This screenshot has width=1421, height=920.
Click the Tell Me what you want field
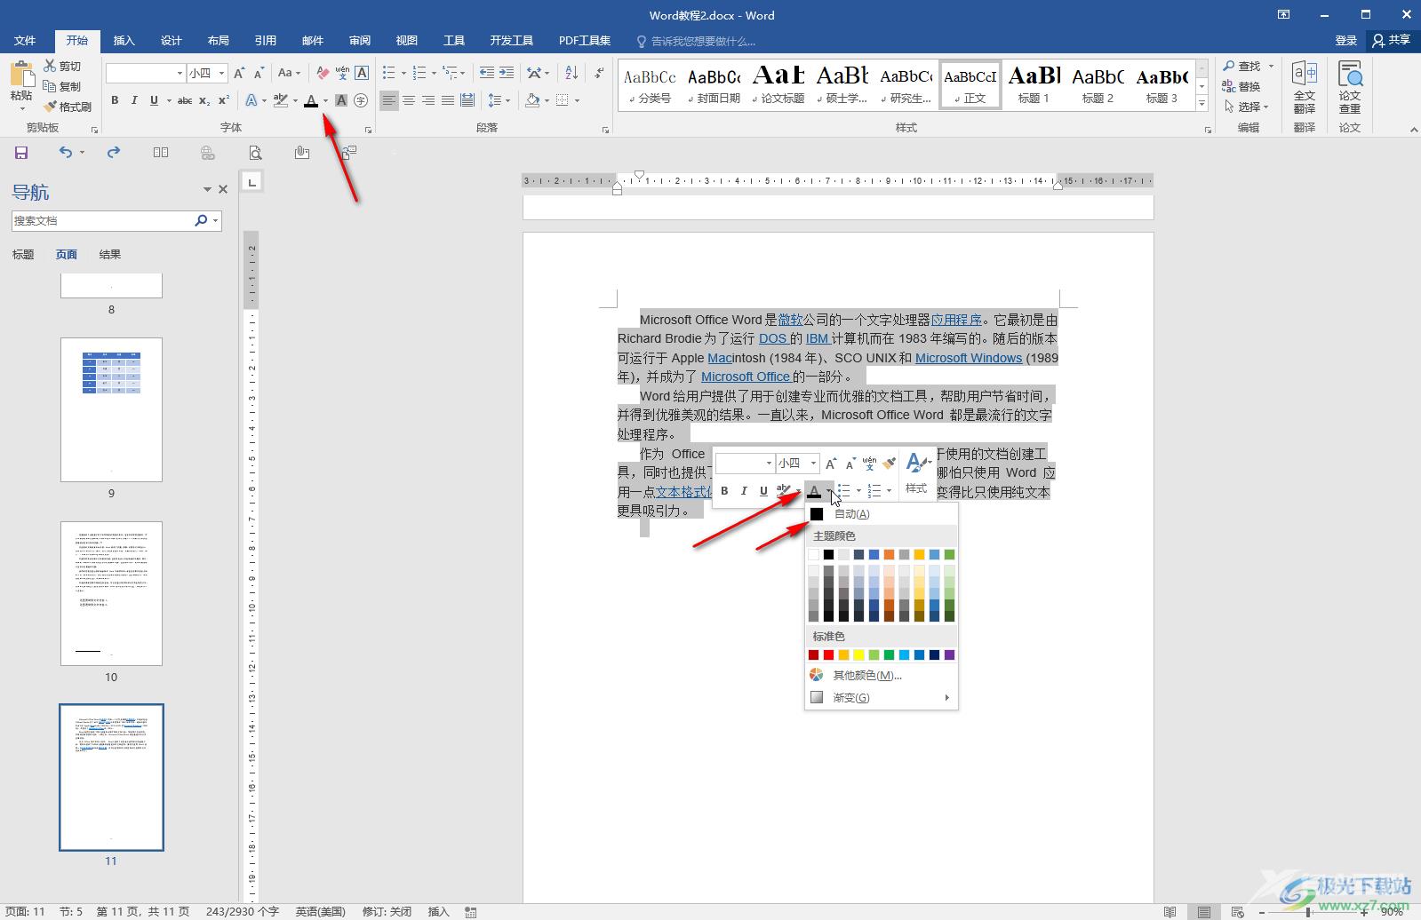[x=696, y=41]
